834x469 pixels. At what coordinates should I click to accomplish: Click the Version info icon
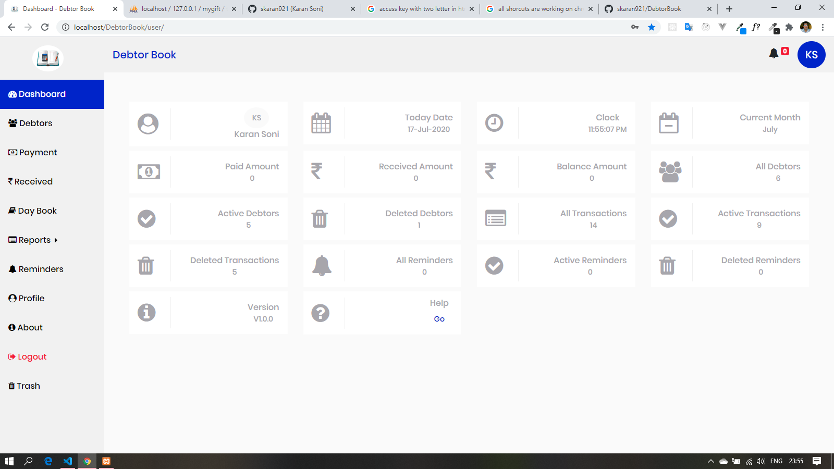pyautogui.click(x=146, y=313)
